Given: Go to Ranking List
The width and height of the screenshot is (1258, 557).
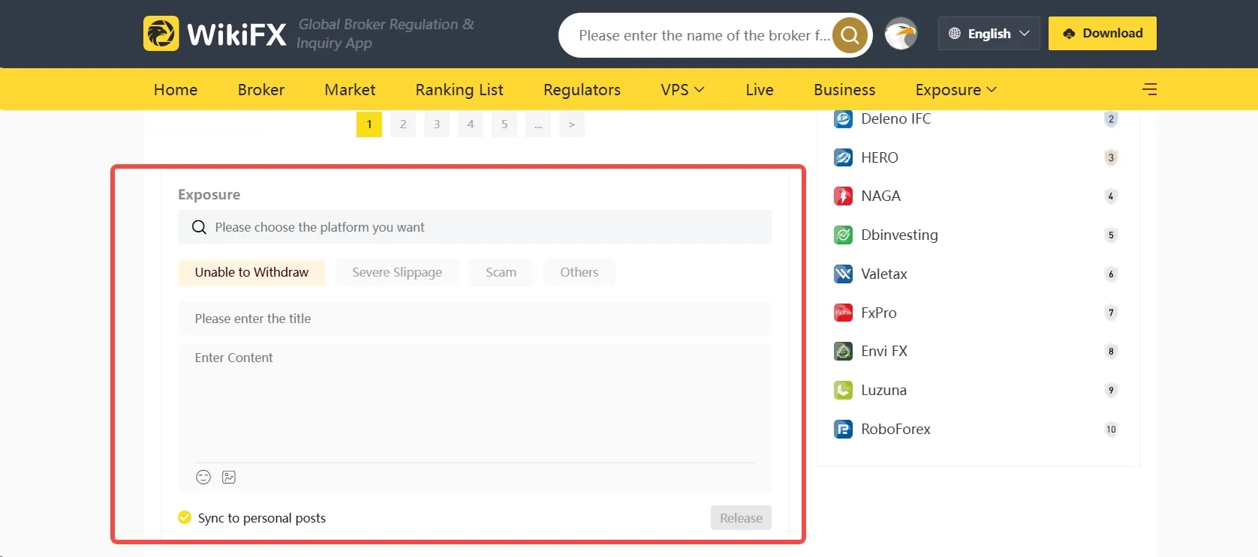Looking at the screenshot, I should 459,89.
